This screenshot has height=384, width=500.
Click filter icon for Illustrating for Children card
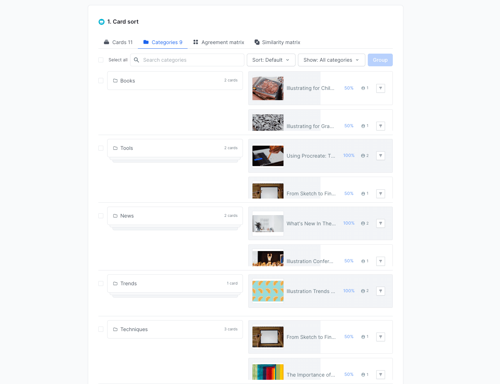pyautogui.click(x=380, y=88)
